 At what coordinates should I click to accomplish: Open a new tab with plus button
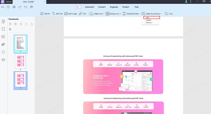[x=48, y=2]
